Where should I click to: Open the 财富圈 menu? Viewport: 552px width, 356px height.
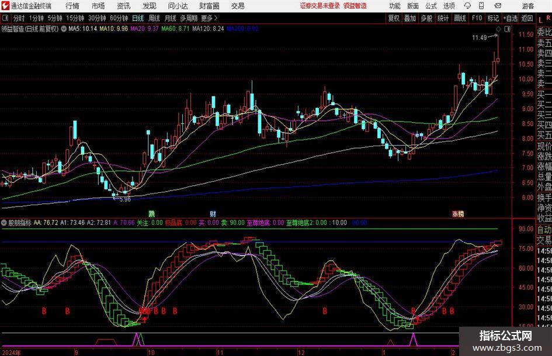(209, 6)
